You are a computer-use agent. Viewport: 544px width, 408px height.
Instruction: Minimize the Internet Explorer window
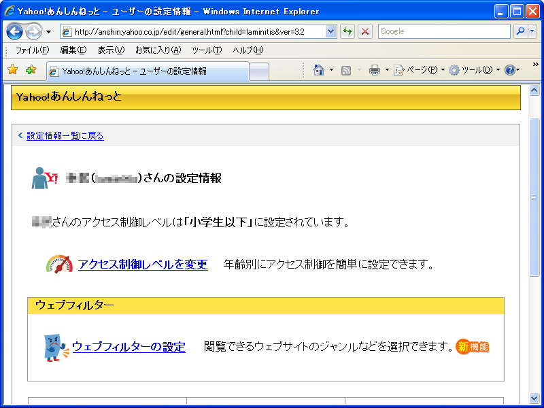click(500, 12)
